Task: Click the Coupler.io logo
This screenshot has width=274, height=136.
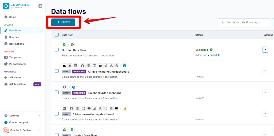Action: (16, 6)
